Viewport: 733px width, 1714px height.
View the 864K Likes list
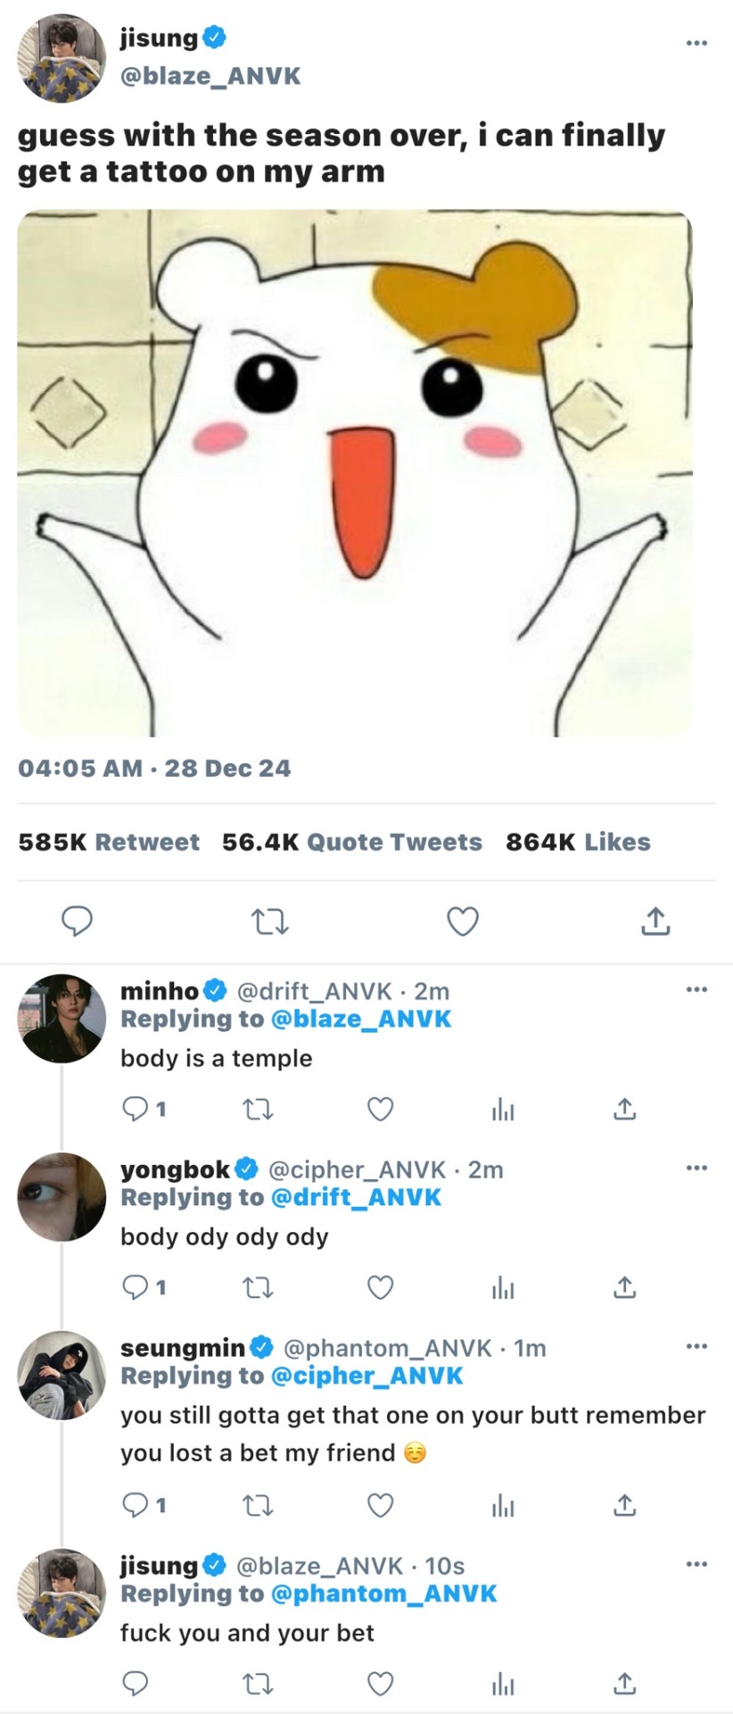pos(578,842)
